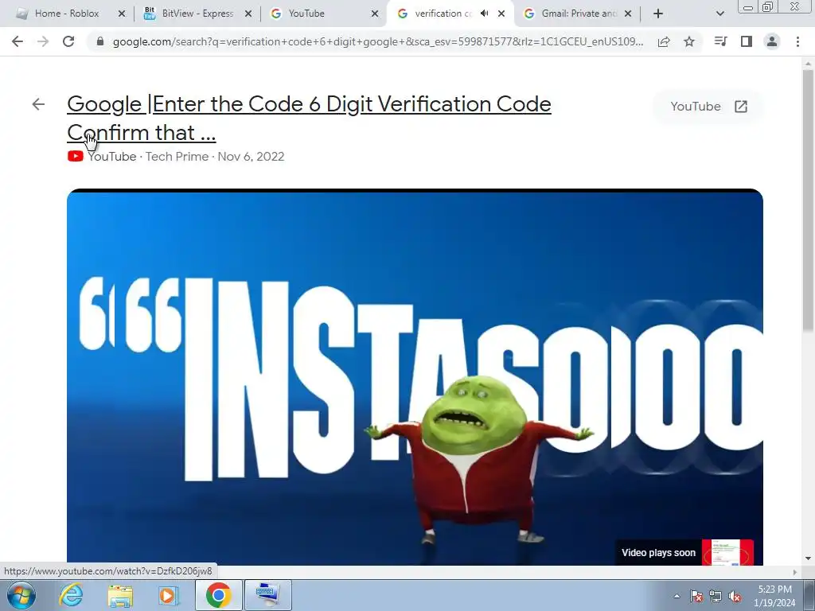Switch to the BitView - Express tab
The height and width of the screenshot is (611, 815).
197,14
